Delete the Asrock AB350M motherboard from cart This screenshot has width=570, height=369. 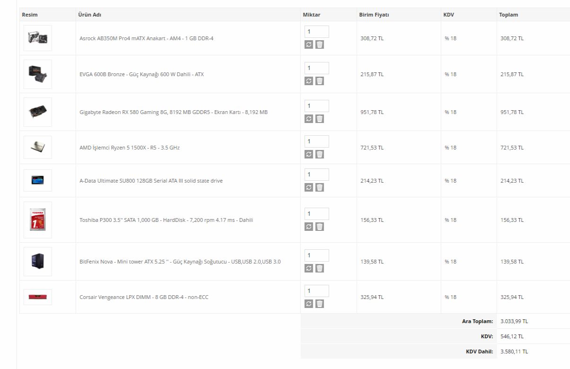320,44
